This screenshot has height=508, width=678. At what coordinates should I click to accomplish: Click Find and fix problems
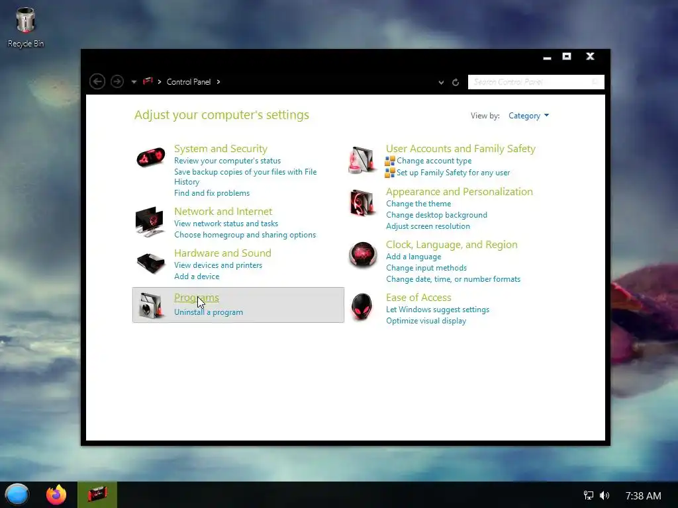tap(212, 193)
